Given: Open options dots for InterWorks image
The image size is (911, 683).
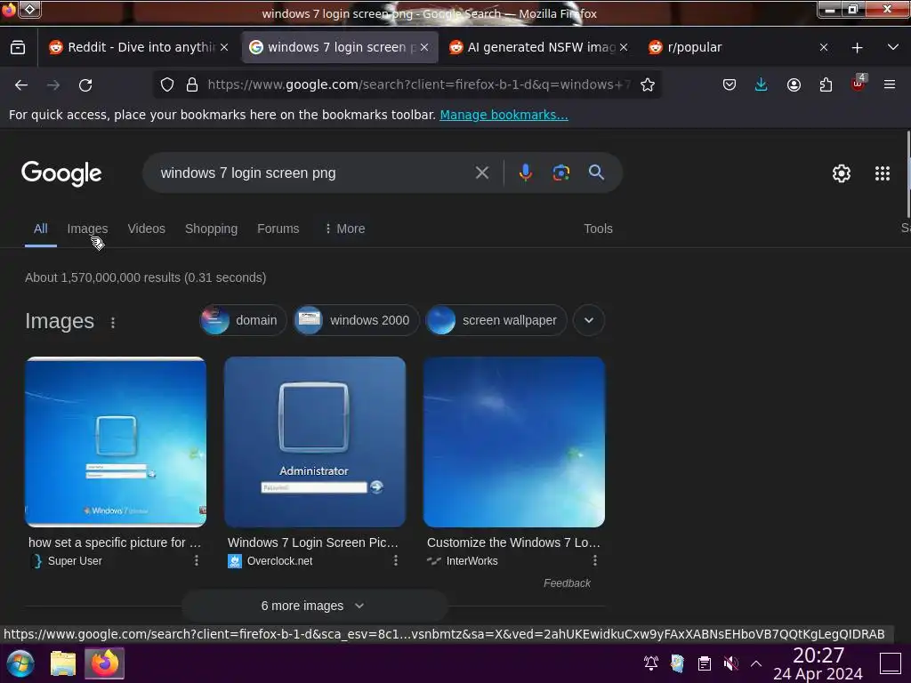Looking at the screenshot, I should tap(595, 560).
